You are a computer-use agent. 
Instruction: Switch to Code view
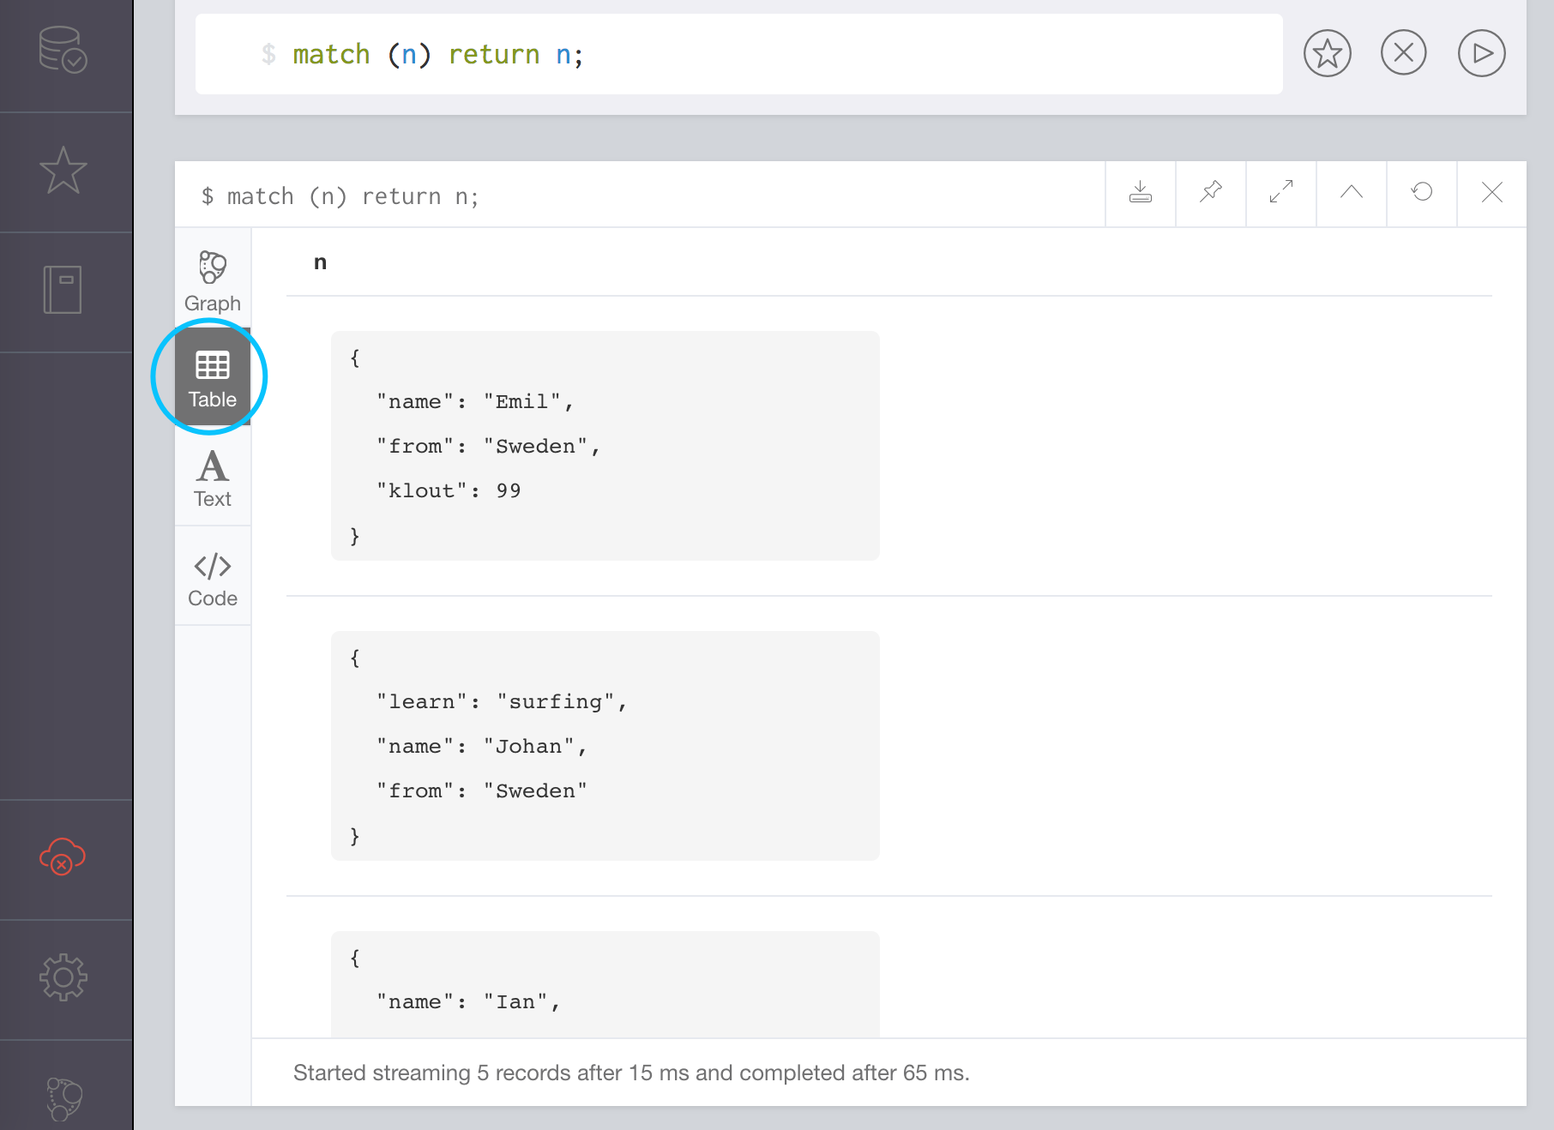[x=213, y=579]
